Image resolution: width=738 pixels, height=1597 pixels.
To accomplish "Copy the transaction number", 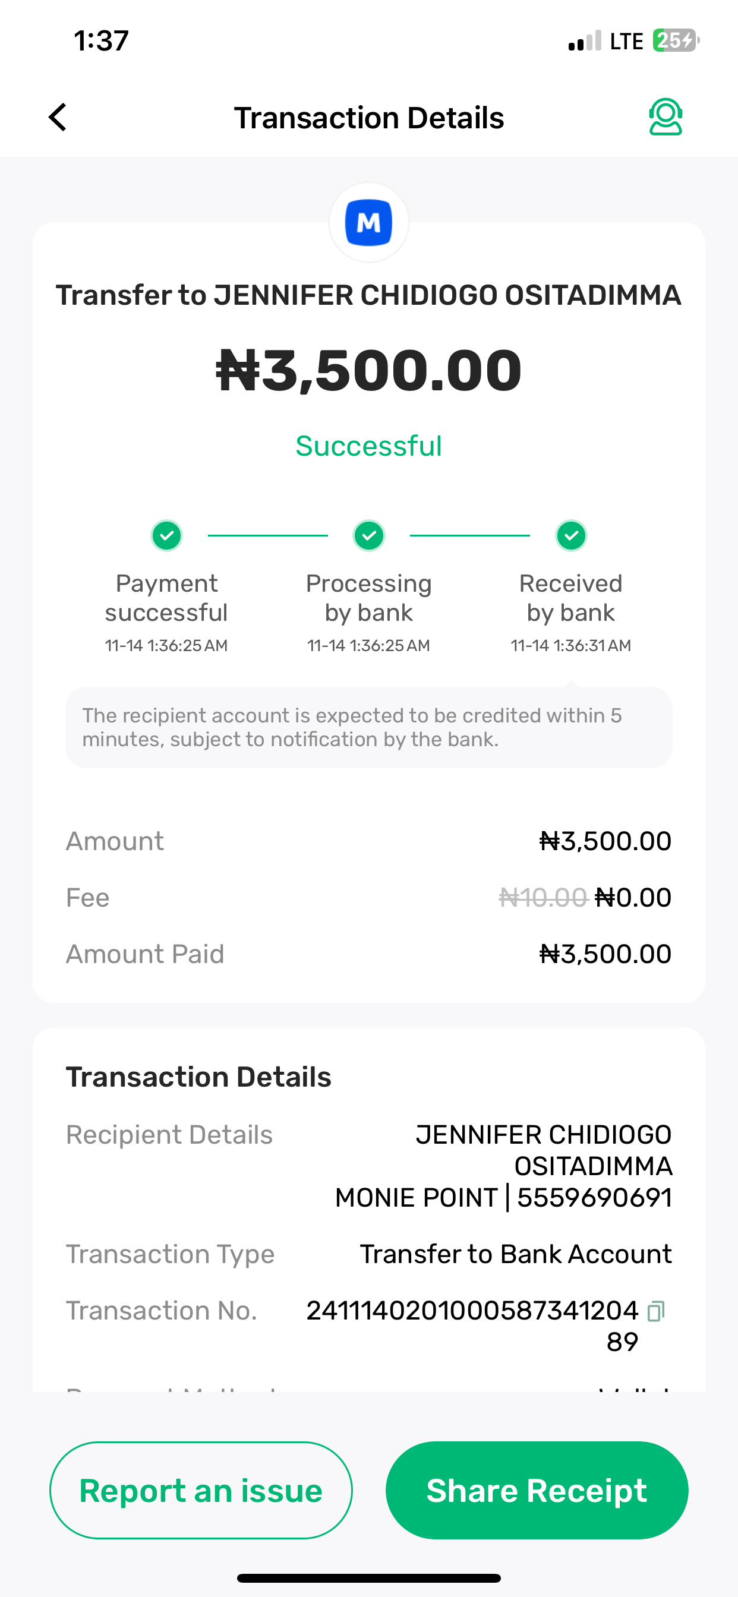I will pos(655,1311).
